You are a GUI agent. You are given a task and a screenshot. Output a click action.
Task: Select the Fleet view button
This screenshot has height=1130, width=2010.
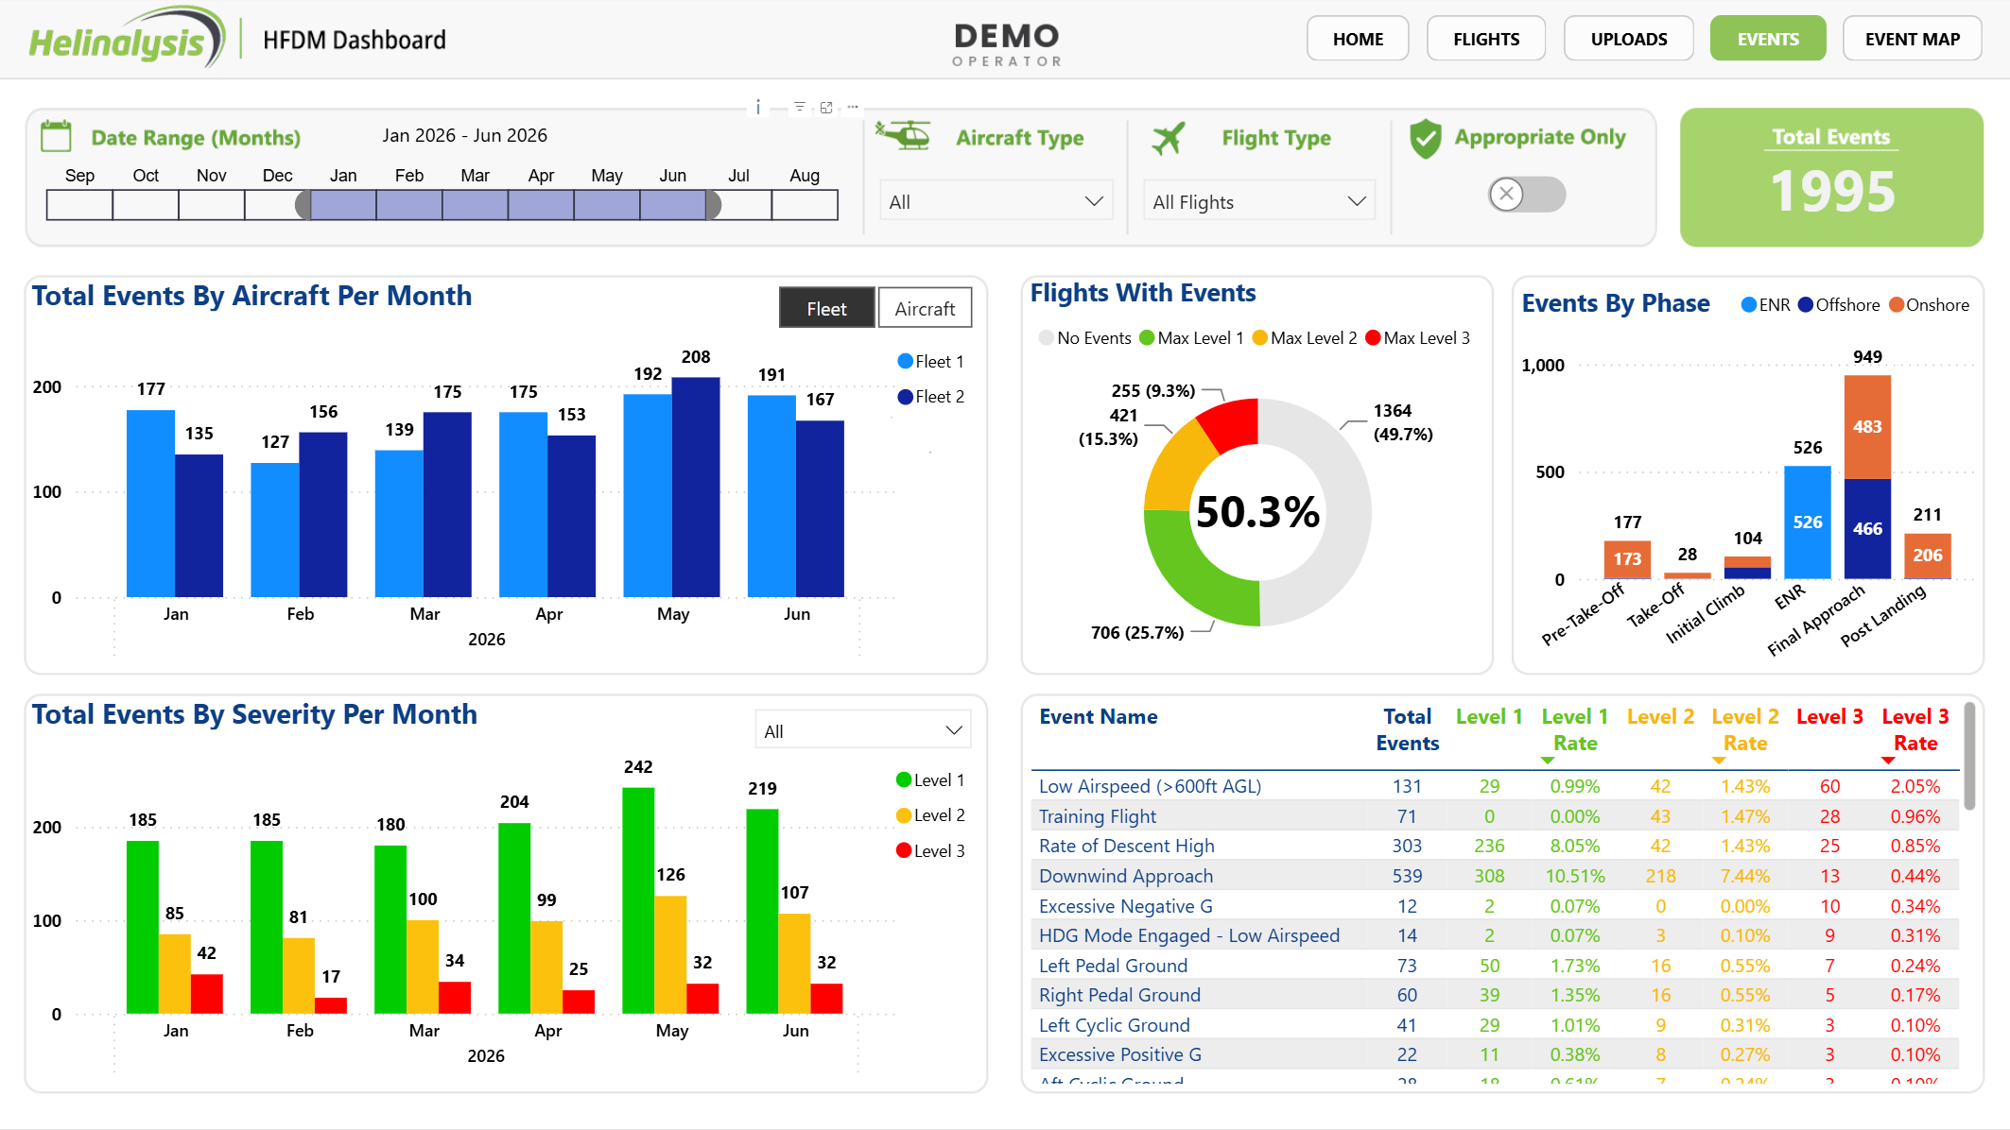pyautogui.click(x=827, y=308)
